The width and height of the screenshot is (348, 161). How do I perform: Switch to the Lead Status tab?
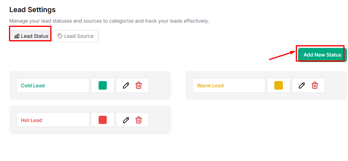click(x=31, y=36)
